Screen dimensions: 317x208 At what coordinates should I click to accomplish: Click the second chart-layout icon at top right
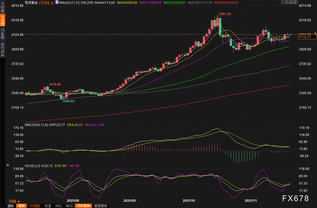pos(288,2)
